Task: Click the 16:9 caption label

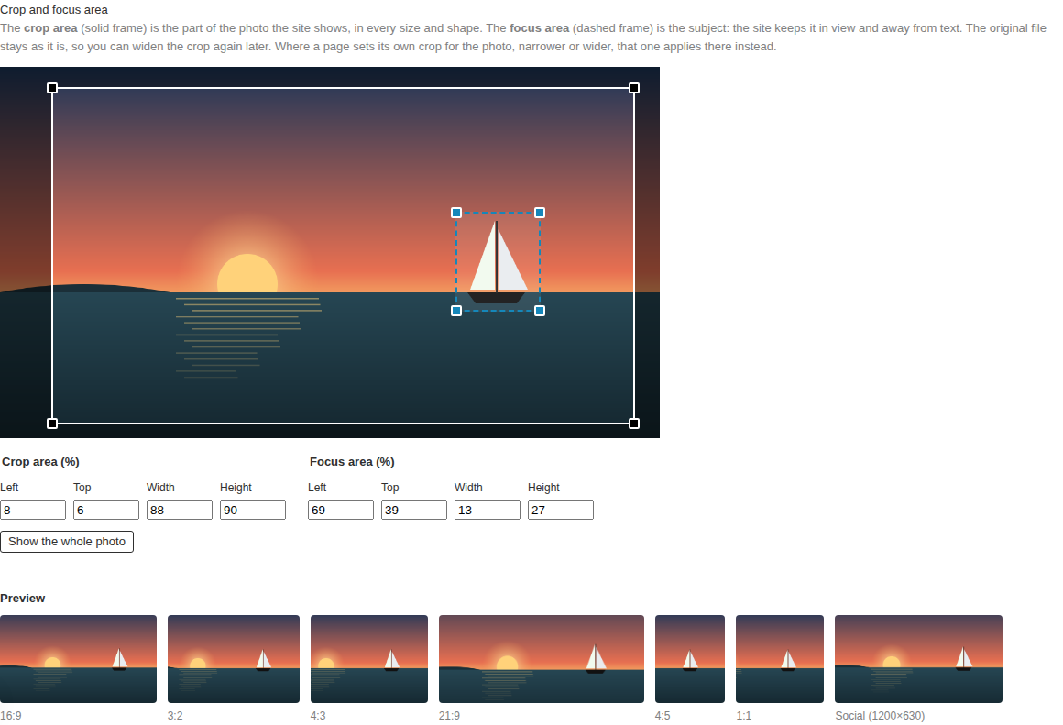Action: 11,716
